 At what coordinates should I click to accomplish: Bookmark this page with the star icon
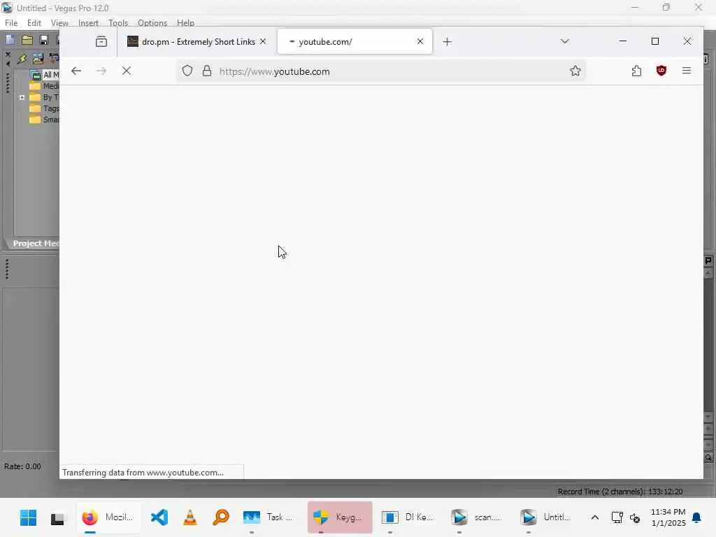(575, 71)
